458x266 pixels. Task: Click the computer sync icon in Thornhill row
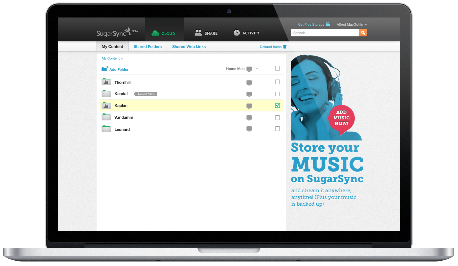click(x=249, y=83)
